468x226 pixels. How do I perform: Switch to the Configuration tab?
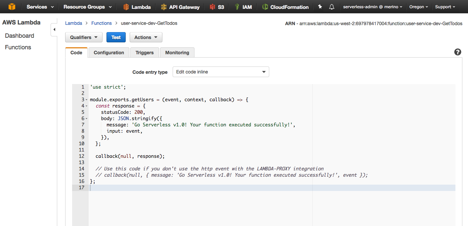tap(109, 53)
